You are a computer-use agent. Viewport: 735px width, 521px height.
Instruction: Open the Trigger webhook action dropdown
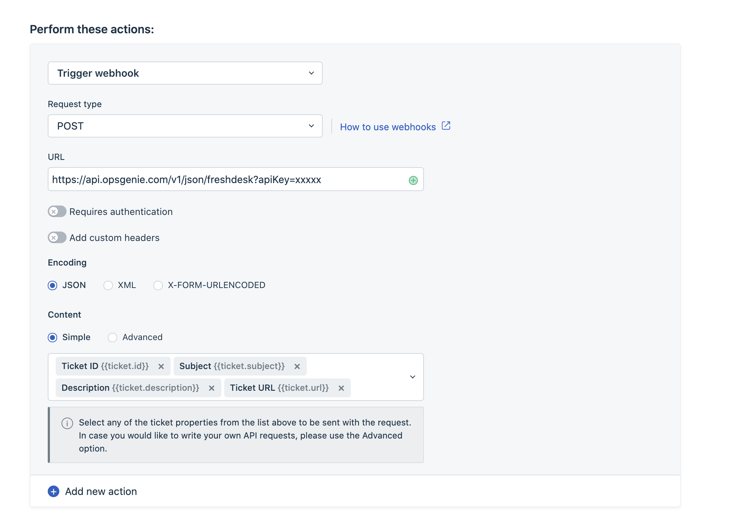tap(185, 73)
